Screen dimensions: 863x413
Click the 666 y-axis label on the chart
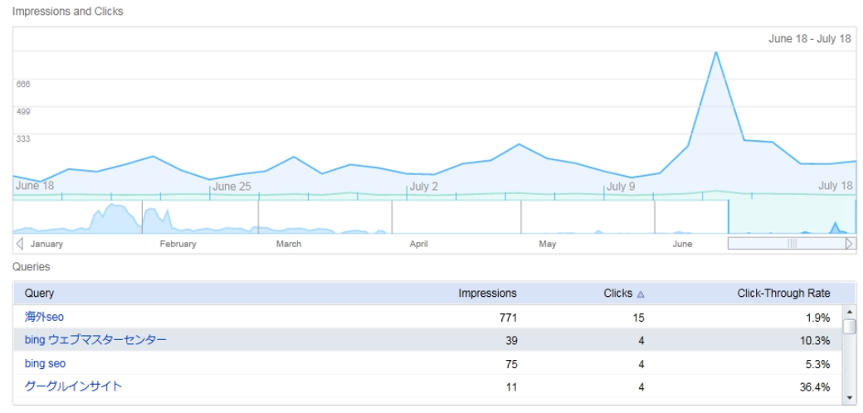(x=23, y=84)
